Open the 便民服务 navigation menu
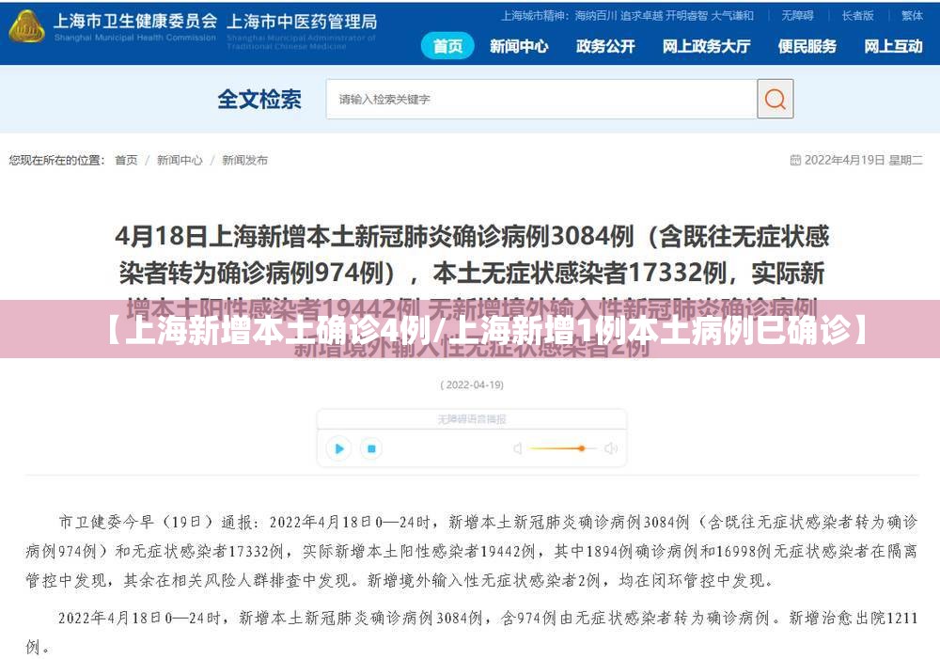Screen dimensions: 940x659 point(807,46)
